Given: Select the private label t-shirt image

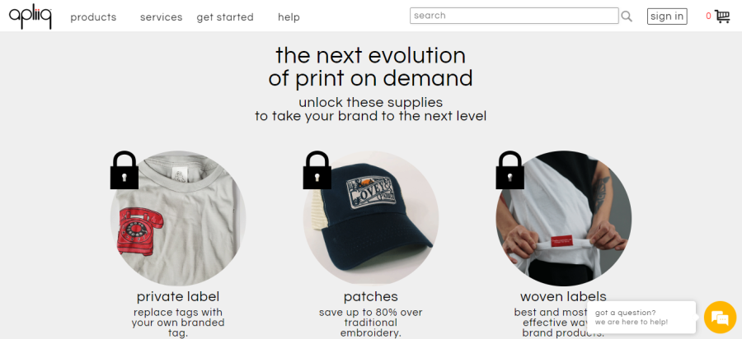Looking at the screenshot, I should click(x=178, y=219).
